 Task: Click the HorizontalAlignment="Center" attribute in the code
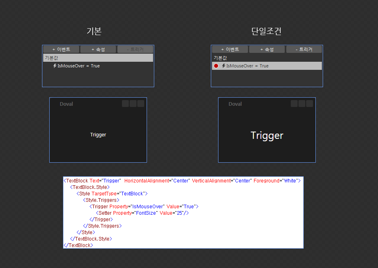(x=157, y=181)
